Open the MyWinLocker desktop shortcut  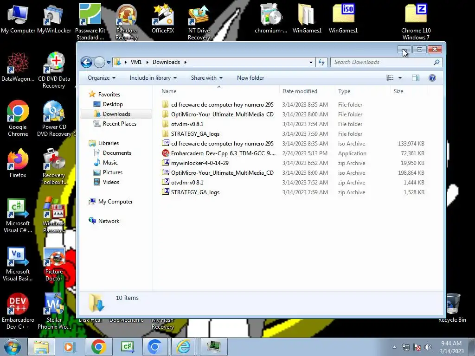[x=54, y=19]
